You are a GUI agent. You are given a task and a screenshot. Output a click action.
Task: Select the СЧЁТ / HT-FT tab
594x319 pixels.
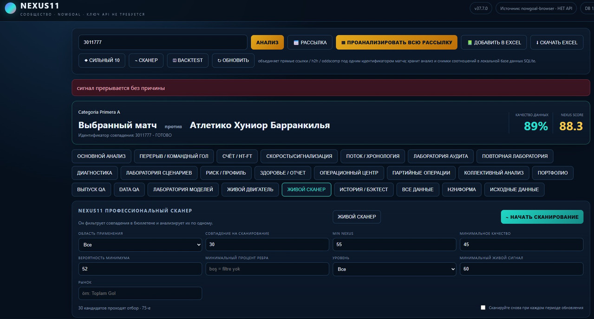coord(237,156)
